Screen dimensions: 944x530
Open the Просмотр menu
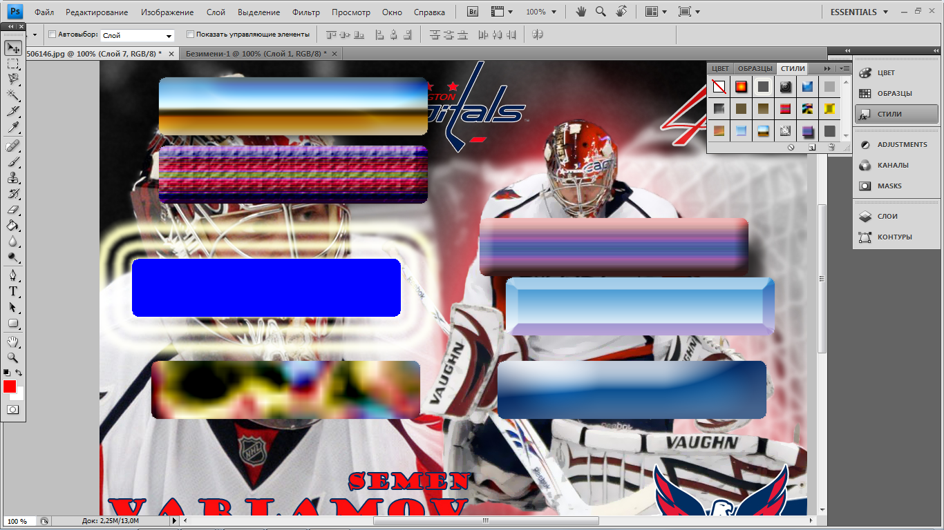tap(351, 12)
